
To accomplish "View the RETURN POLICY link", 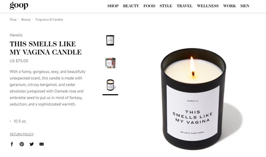I will point(22,134).
